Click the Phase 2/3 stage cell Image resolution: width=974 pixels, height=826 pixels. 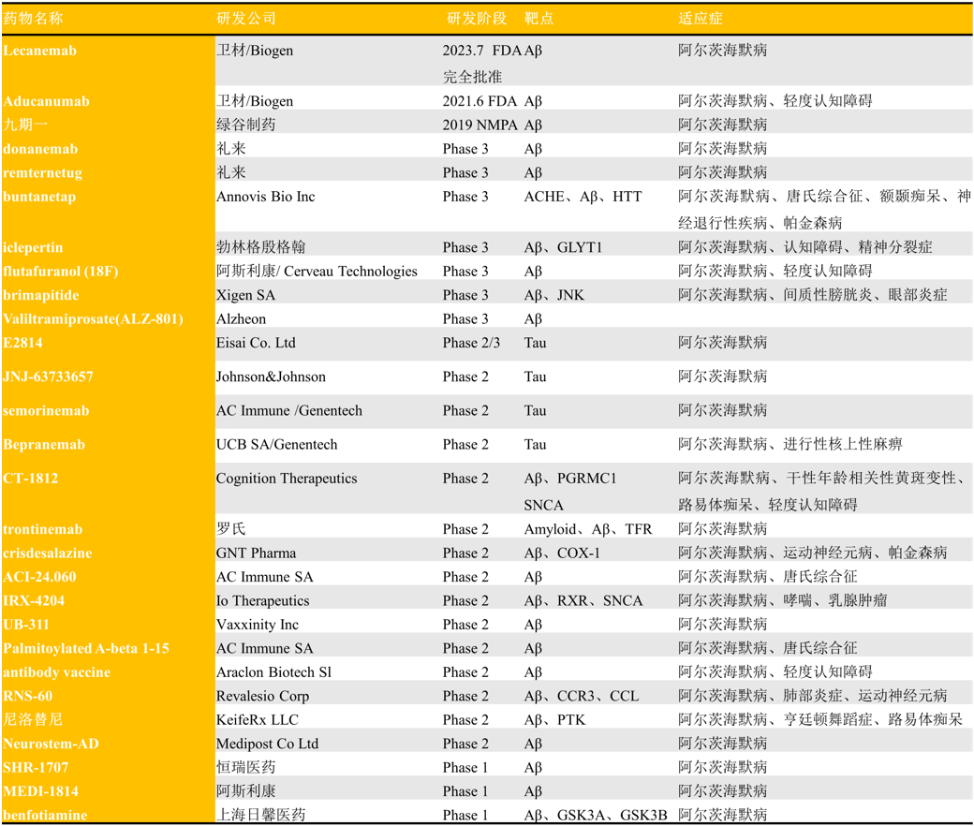pyautogui.click(x=471, y=343)
